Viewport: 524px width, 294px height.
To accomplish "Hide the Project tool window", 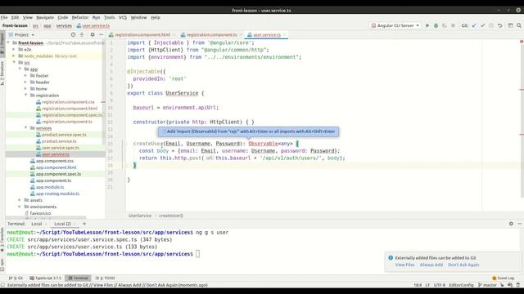I will tap(101, 34).
